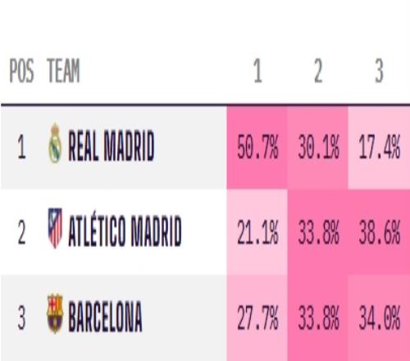Click column header 2
The image size is (410, 361).
[318, 71]
